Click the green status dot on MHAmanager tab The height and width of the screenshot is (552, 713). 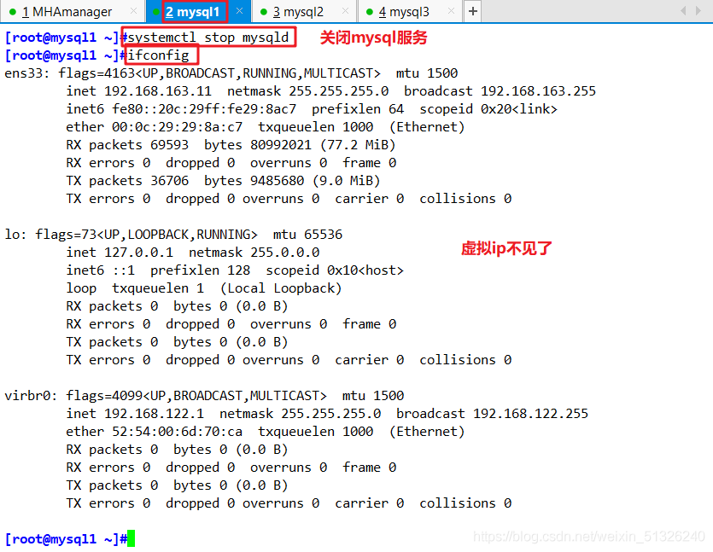pyautogui.click(x=13, y=12)
